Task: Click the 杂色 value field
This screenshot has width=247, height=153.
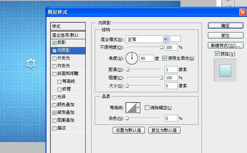Action: 171,118
